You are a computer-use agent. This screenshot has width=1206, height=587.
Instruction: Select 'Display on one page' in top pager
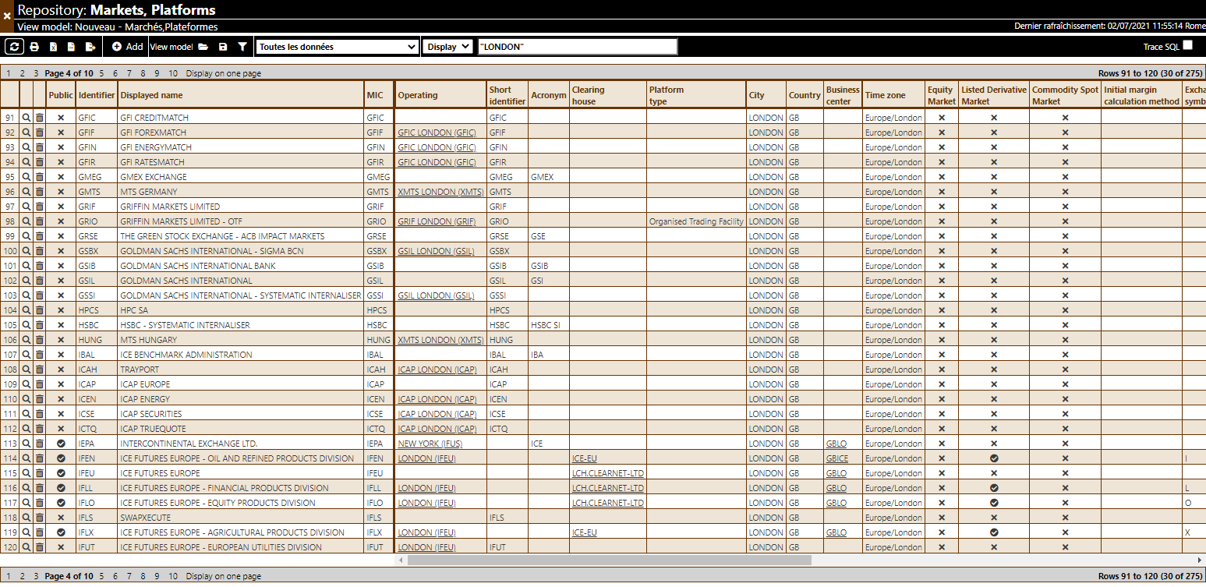pos(224,73)
